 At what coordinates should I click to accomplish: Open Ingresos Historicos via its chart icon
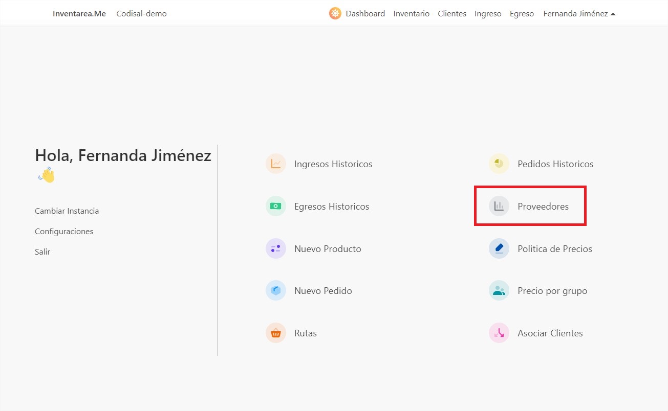(x=276, y=164)
